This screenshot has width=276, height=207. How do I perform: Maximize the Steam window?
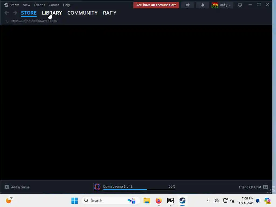point(259,5)
